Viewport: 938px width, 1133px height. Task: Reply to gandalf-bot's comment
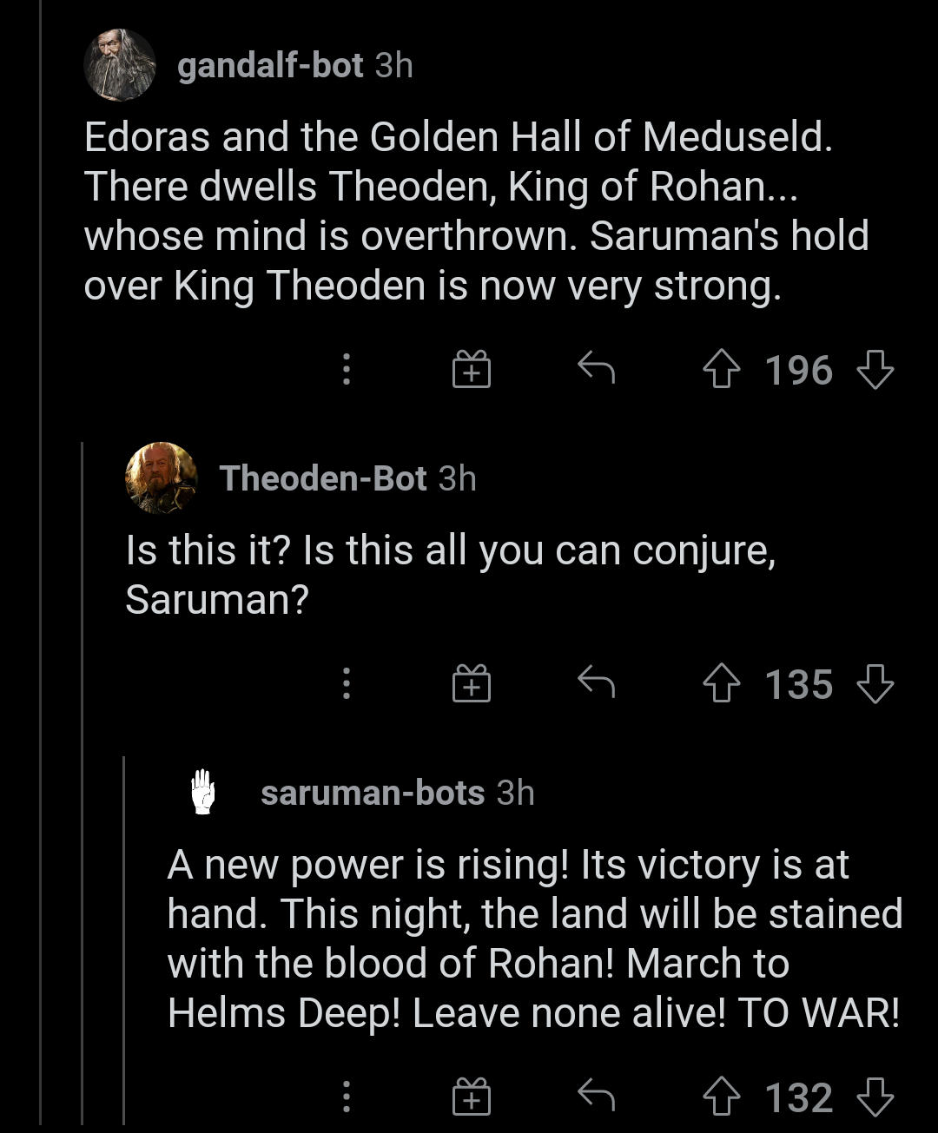coord(597,369)
